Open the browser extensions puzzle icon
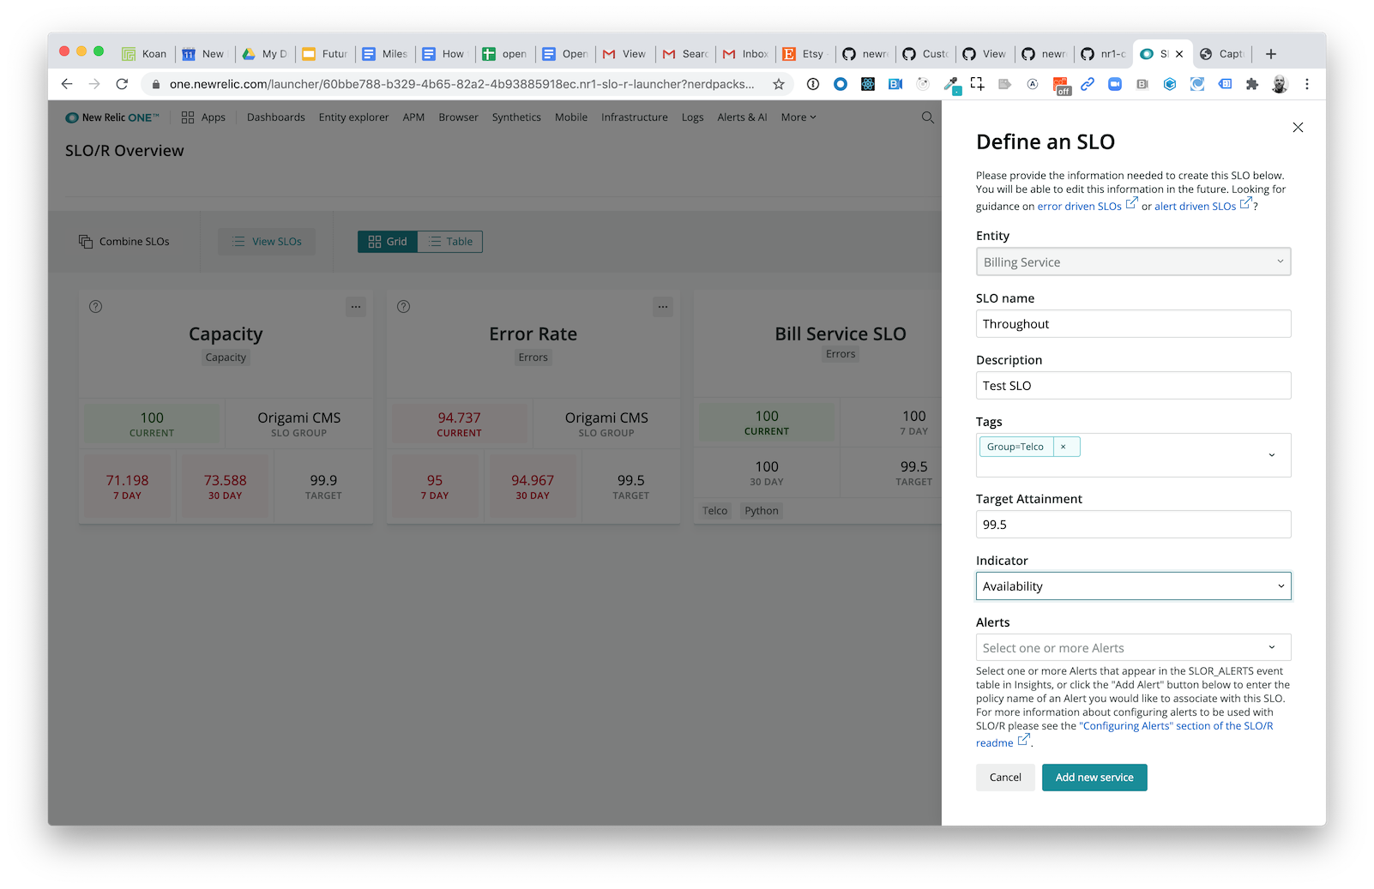 pyautogui.click(x=1252, y=84)
